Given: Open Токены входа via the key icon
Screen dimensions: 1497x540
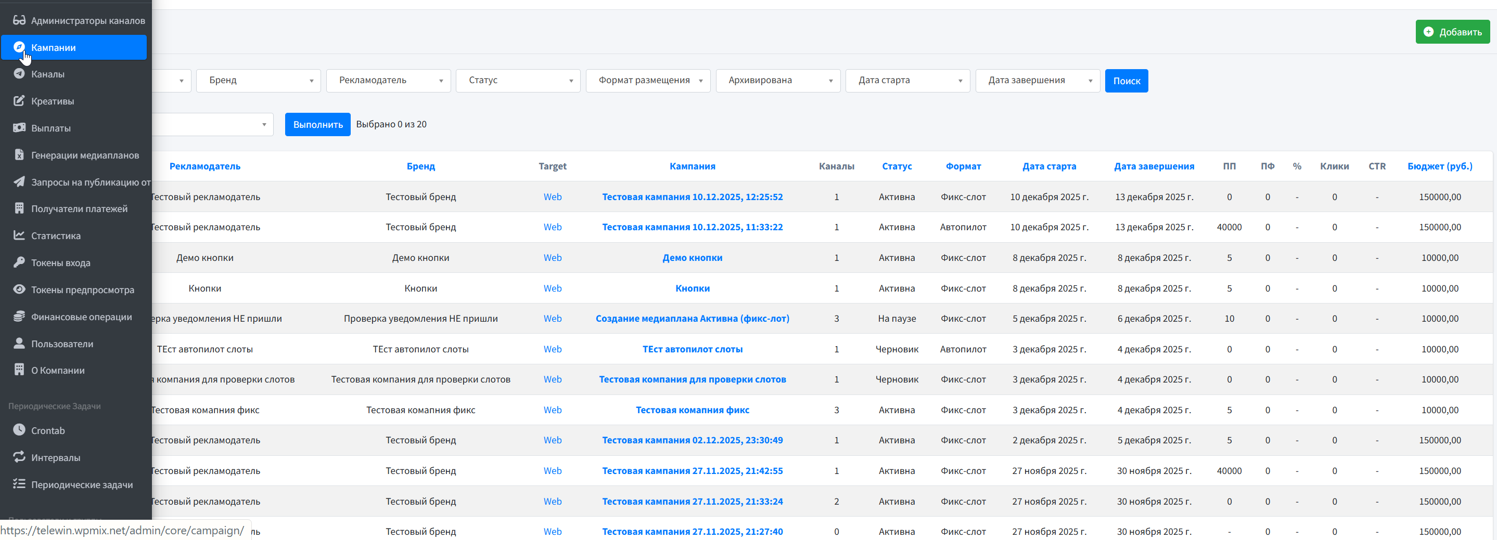Looking at the screenshot, I should click(x=19, y=262).
